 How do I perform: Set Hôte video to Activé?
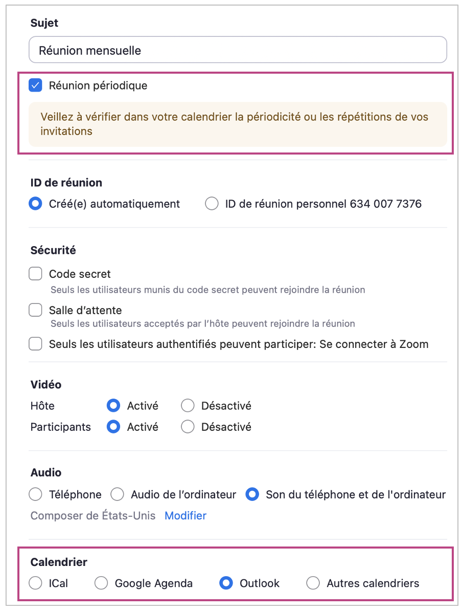[x=113, y=406]
